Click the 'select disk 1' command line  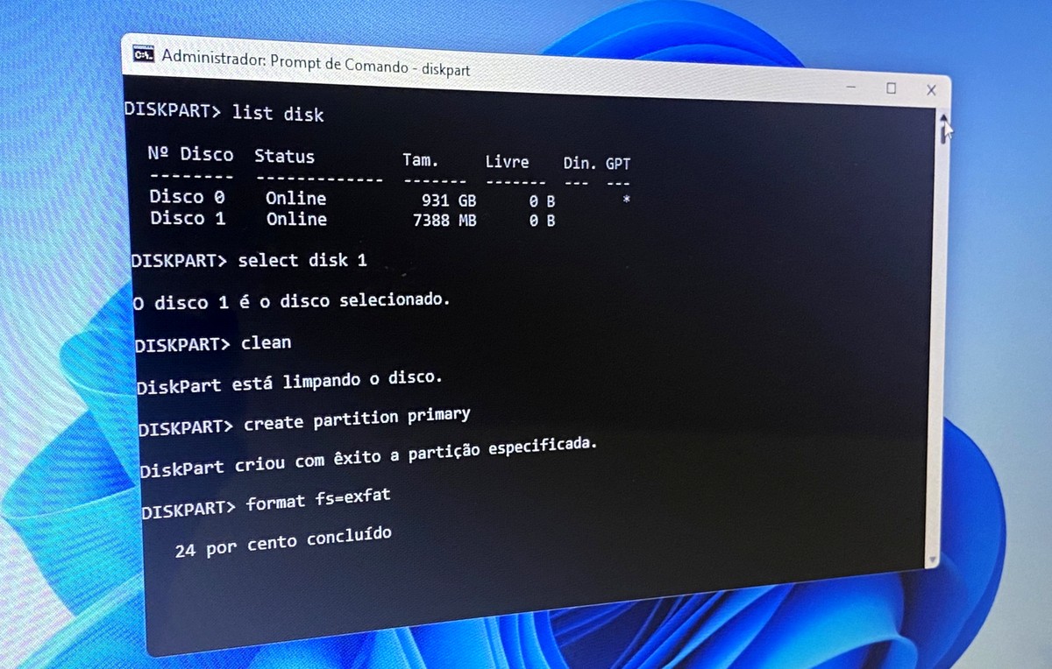point(302,260)
